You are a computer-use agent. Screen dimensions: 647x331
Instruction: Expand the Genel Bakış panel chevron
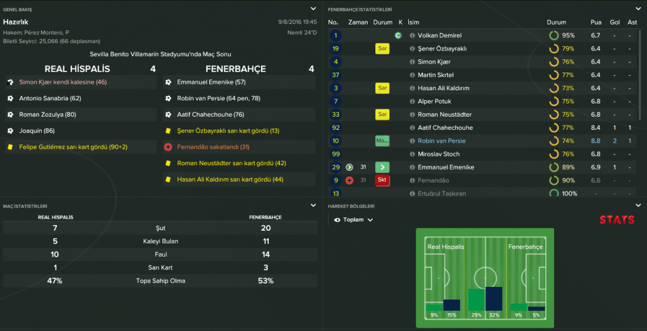pos(313,9)
